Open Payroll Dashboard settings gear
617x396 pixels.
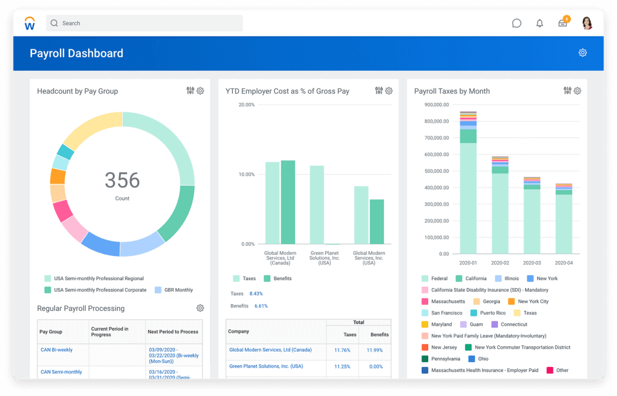582,52
